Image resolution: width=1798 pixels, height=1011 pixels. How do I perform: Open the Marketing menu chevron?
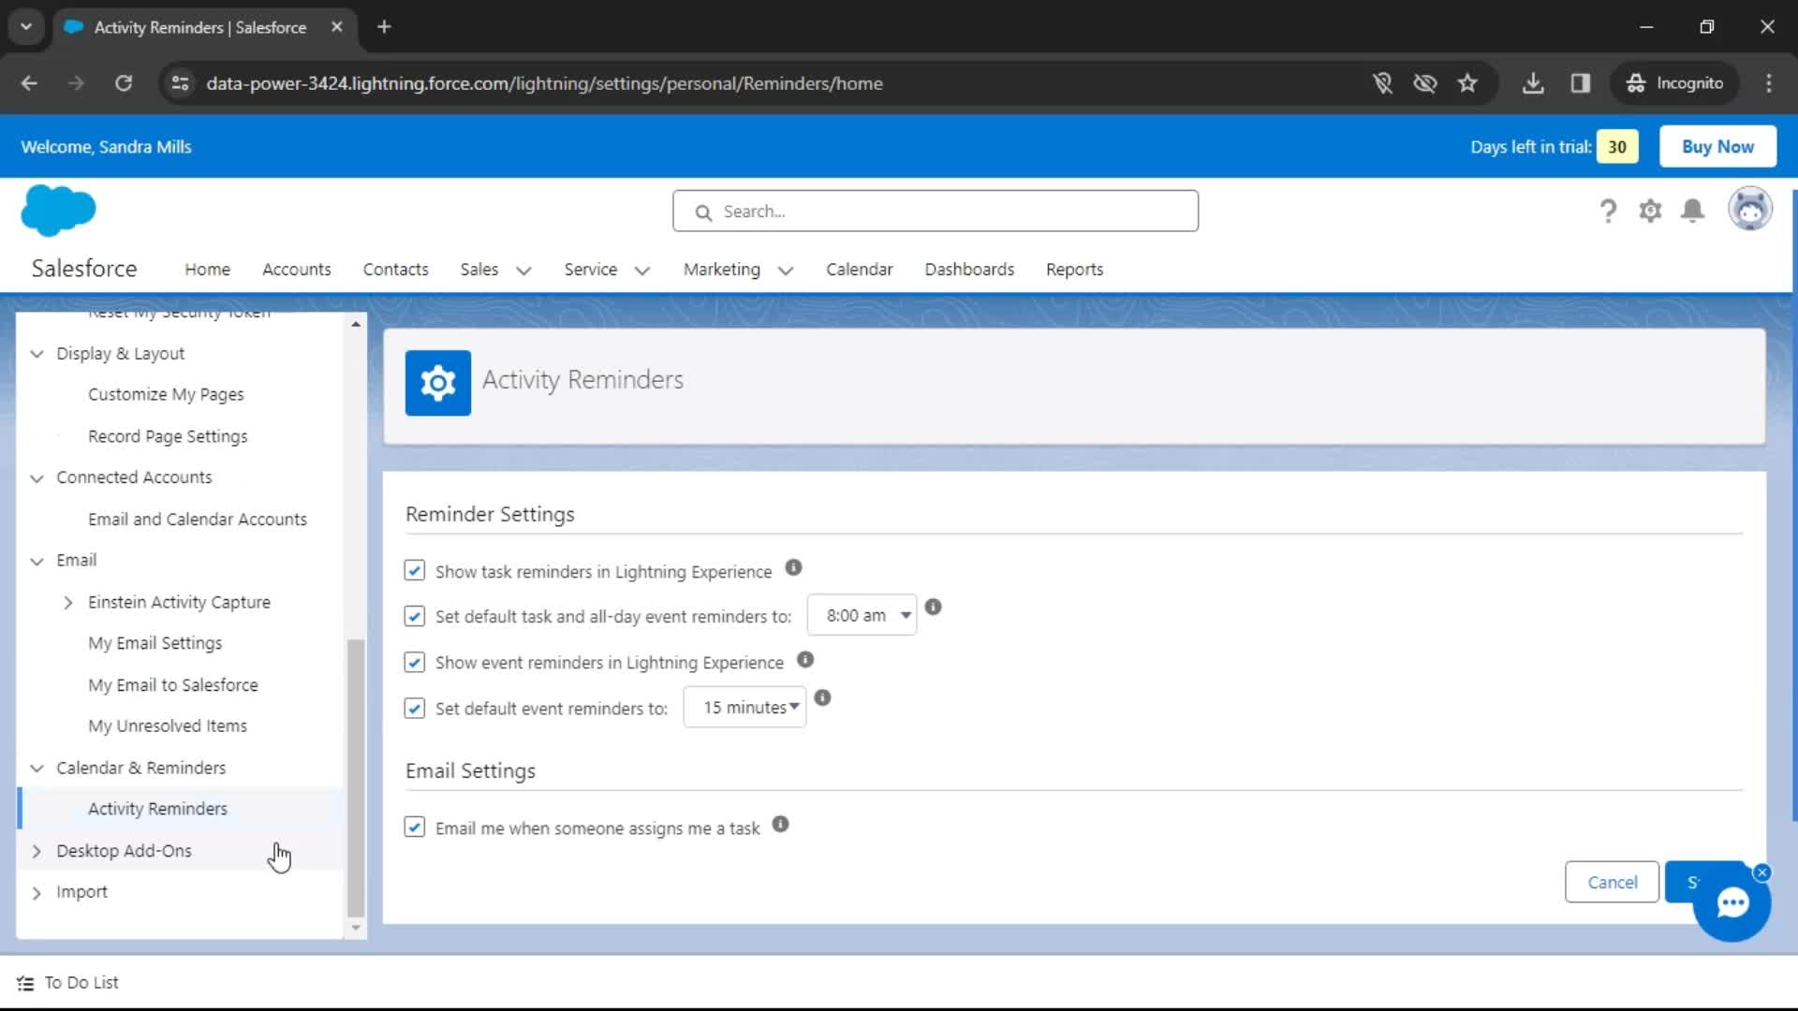point(786,271)
